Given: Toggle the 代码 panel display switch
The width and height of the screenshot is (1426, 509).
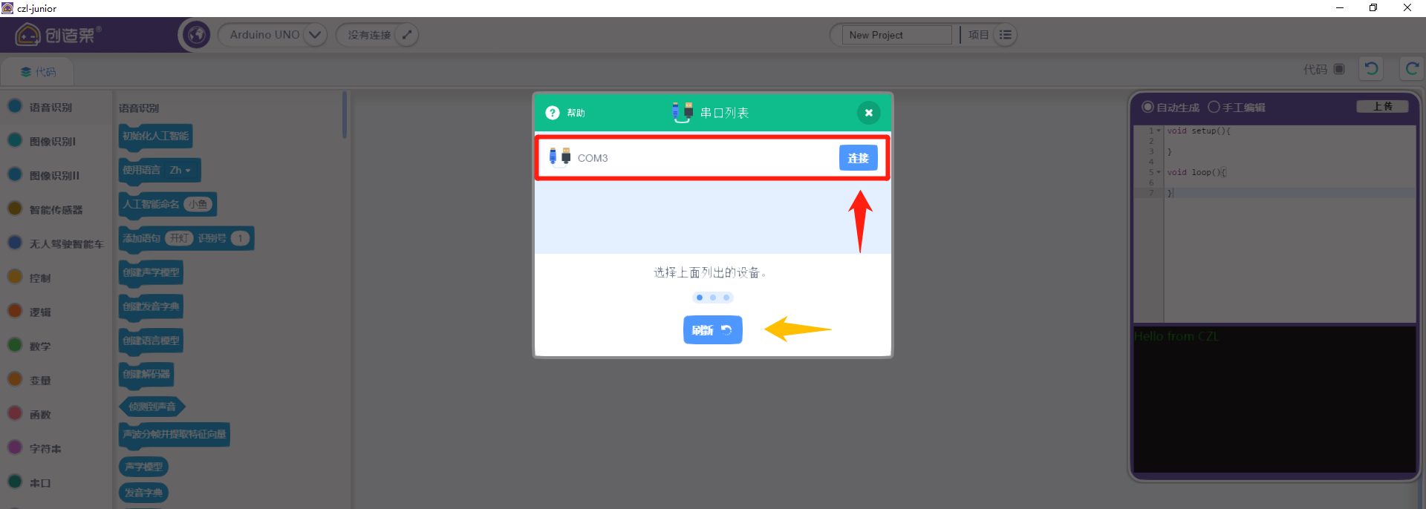Looking at the screenshot, I should pos(1339,69).
